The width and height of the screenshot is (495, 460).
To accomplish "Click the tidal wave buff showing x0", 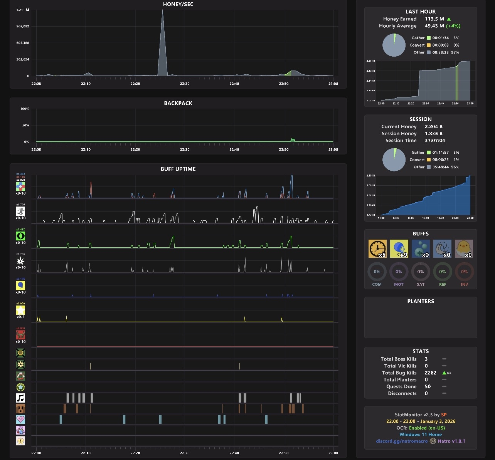I will [442, 249].
